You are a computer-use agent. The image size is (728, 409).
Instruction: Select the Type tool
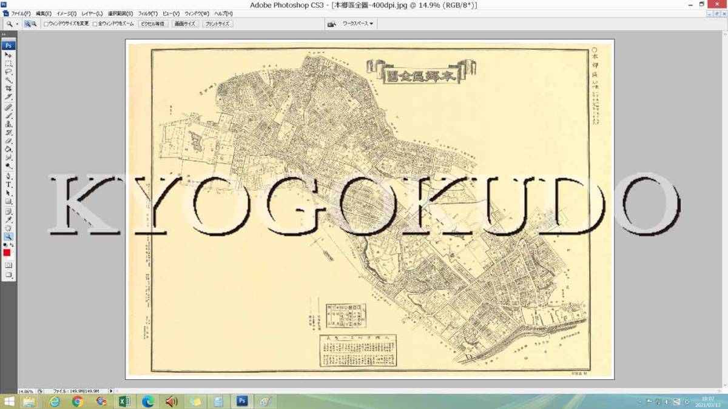click(x=8, y=184)
